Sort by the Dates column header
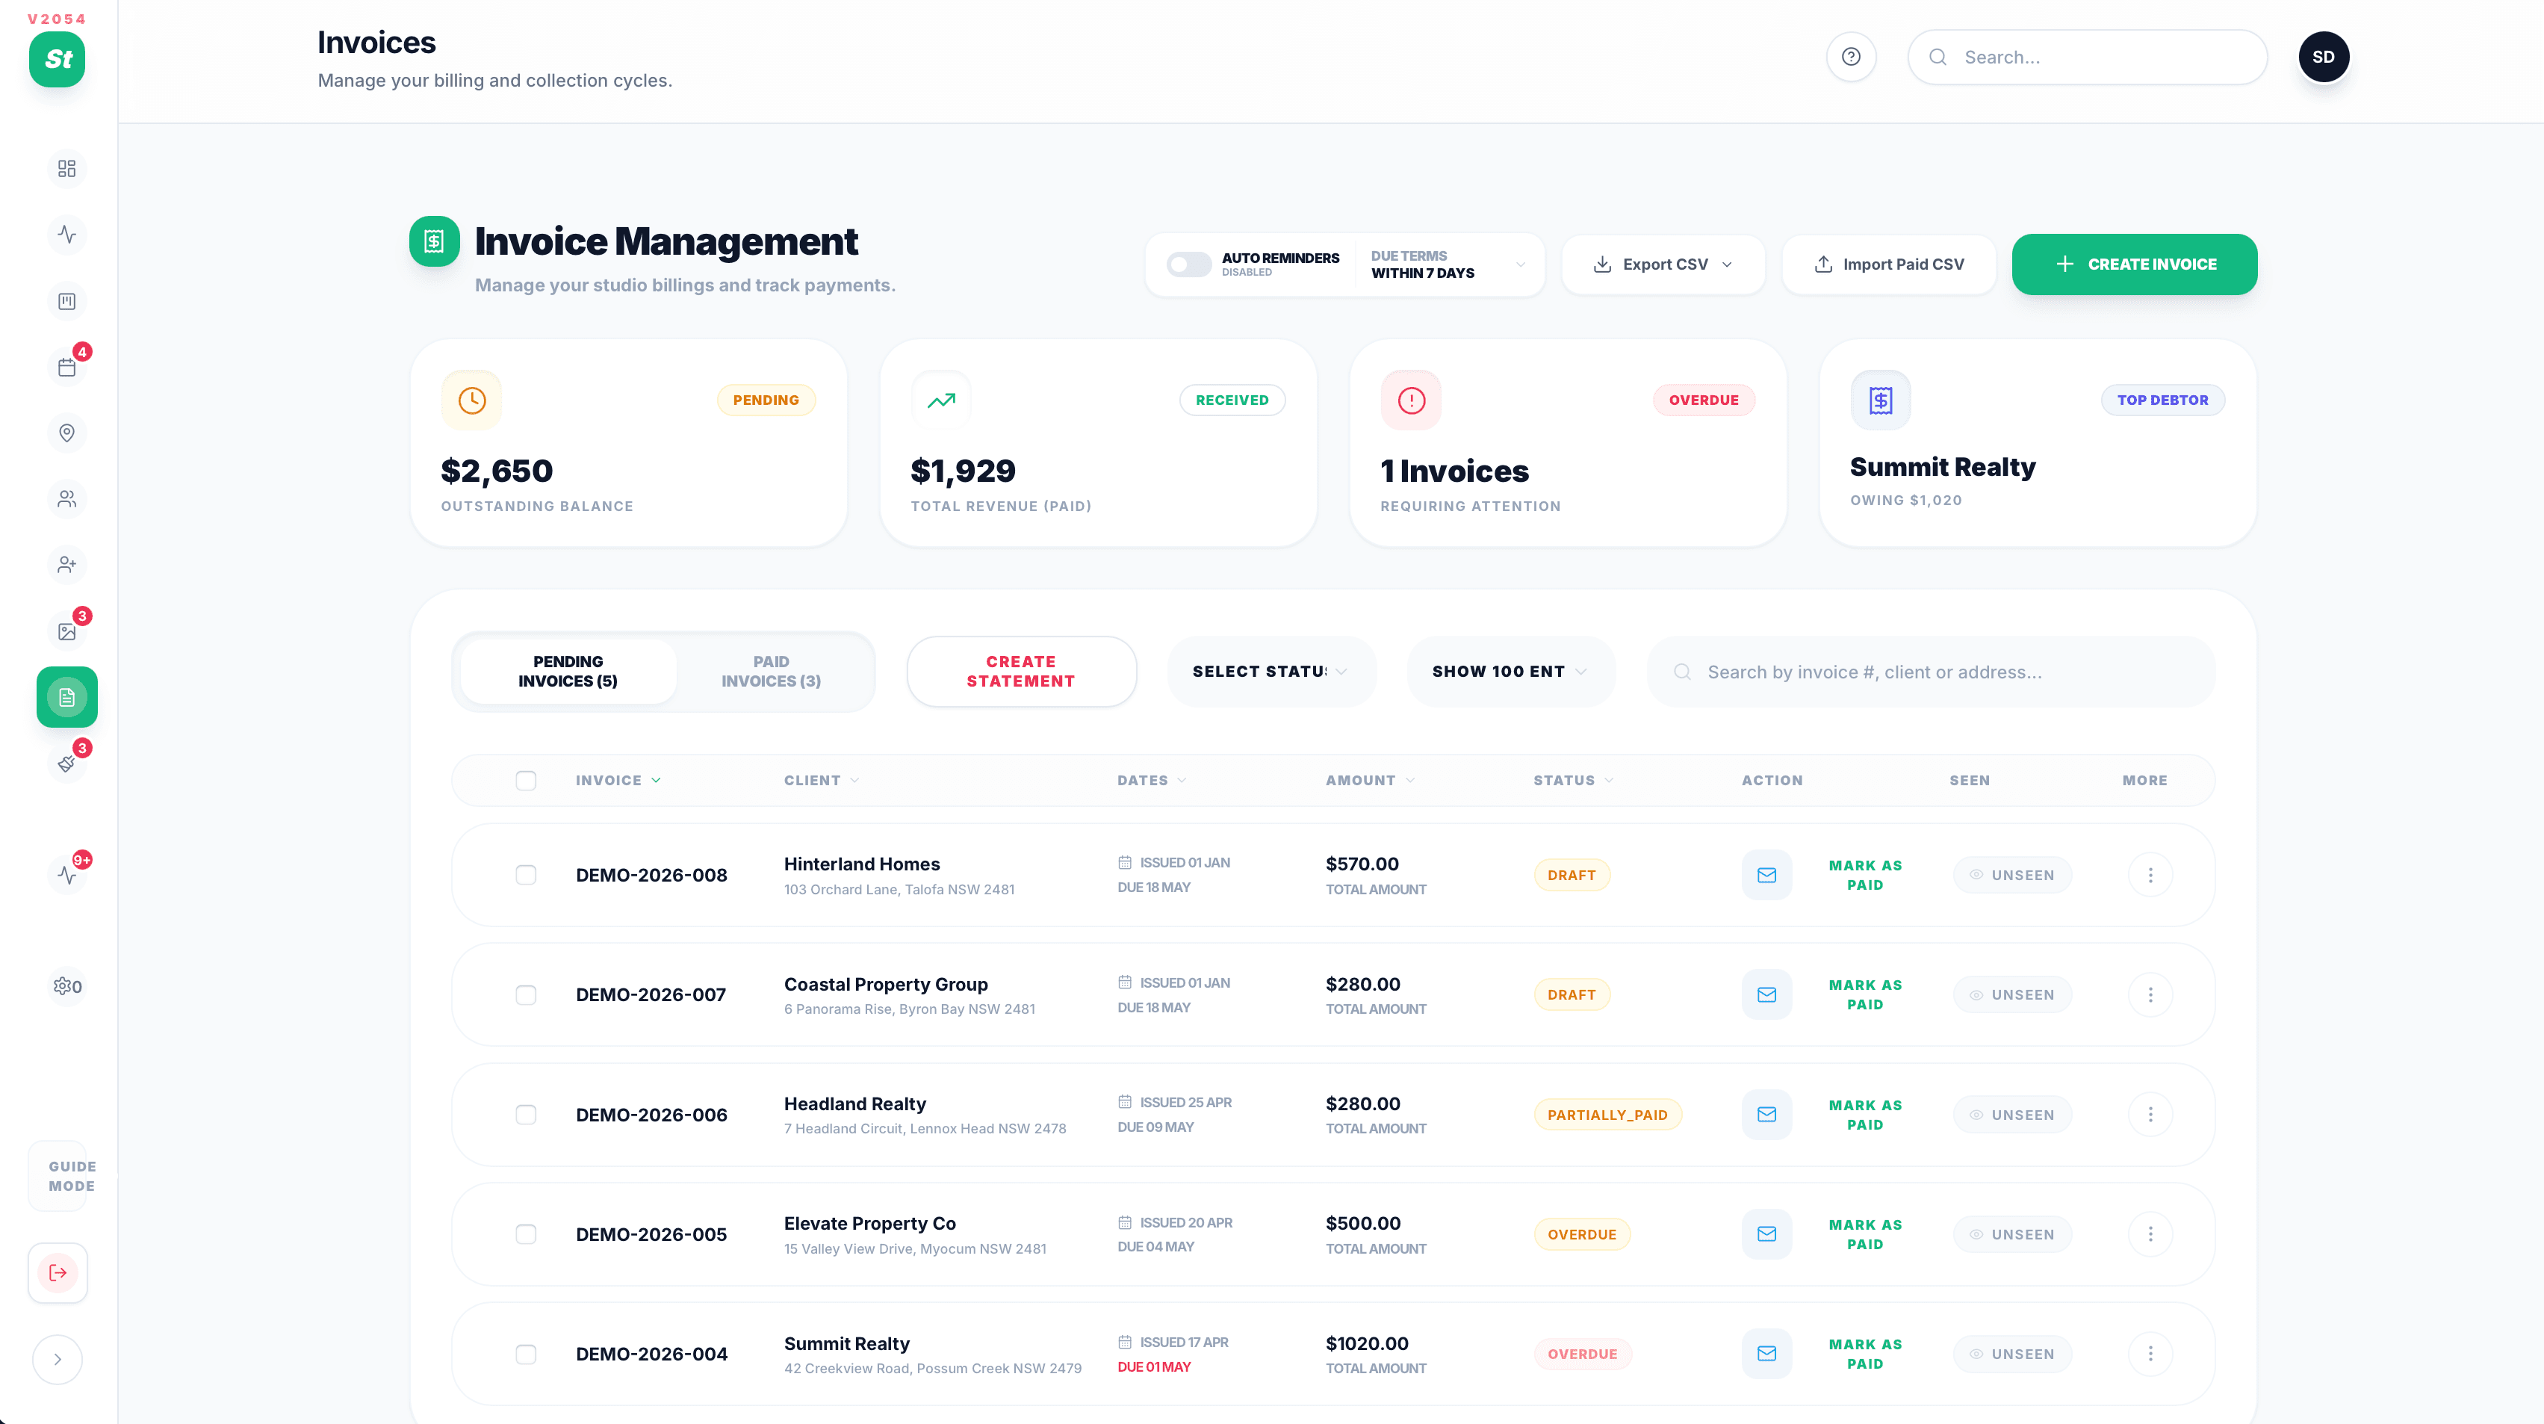Image resolution: width=2544 pixels, height=1424 pixels. (x=1152, y=780)
